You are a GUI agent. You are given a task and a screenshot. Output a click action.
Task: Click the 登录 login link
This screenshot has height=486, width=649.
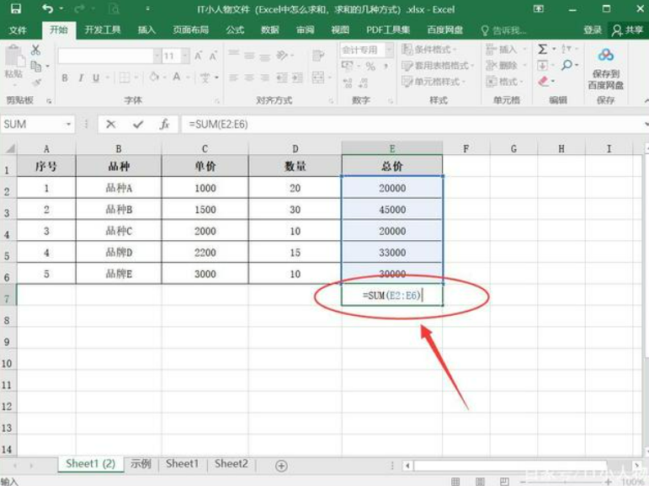point(593,29)
